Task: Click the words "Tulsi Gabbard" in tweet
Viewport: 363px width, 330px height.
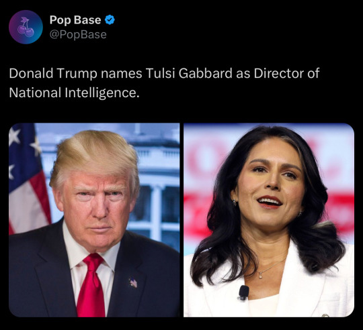Action: [189, 73]
